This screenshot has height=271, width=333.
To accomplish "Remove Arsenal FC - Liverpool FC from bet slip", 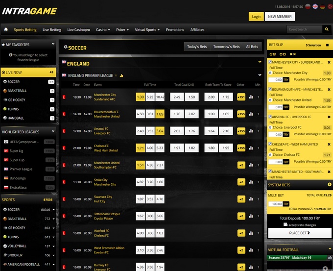I will (x=329, y=117).
